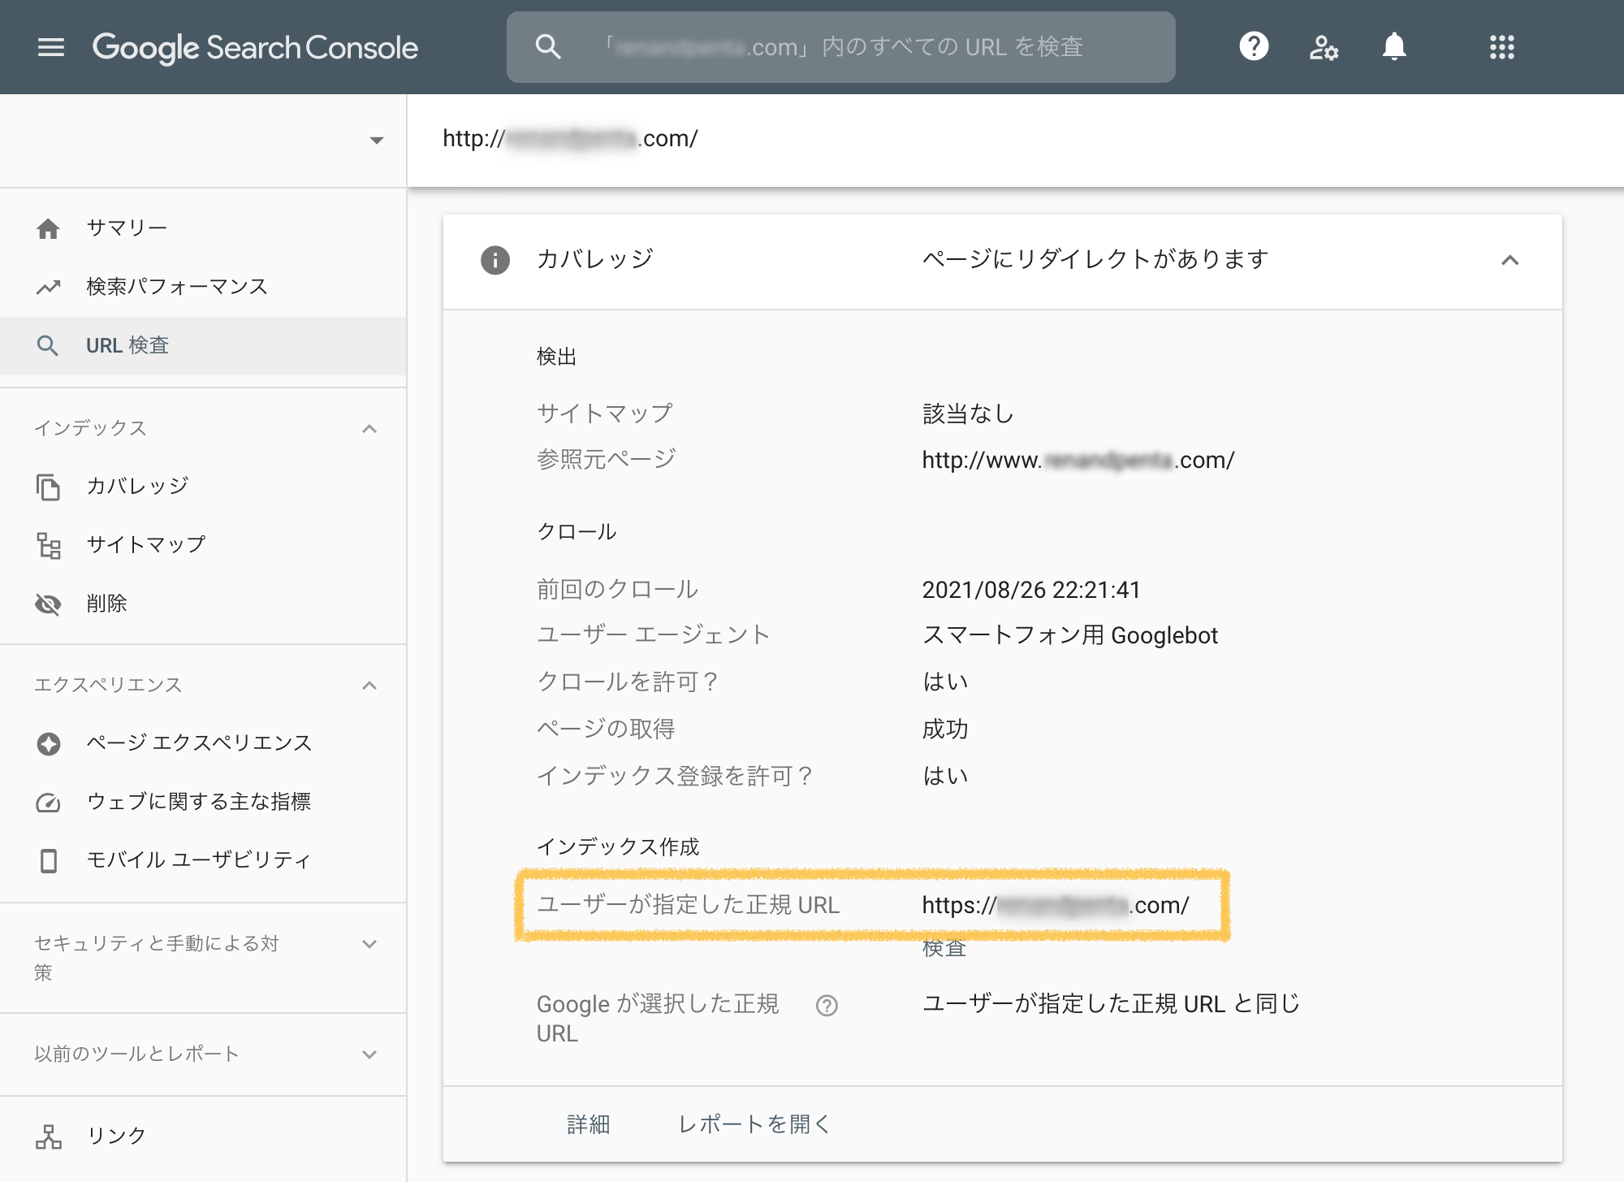Open サイトマップ menu item
The width and height of the screenshot is (1624, 1182).
(203, 544)
